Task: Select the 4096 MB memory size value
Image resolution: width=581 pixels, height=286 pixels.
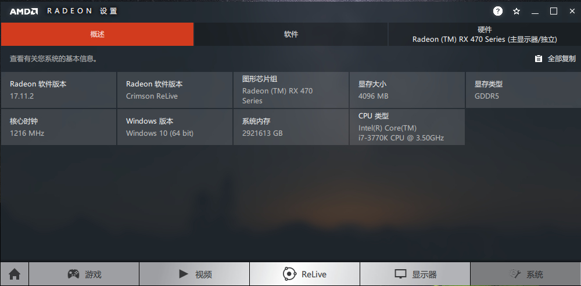Action: coord(373,96)
